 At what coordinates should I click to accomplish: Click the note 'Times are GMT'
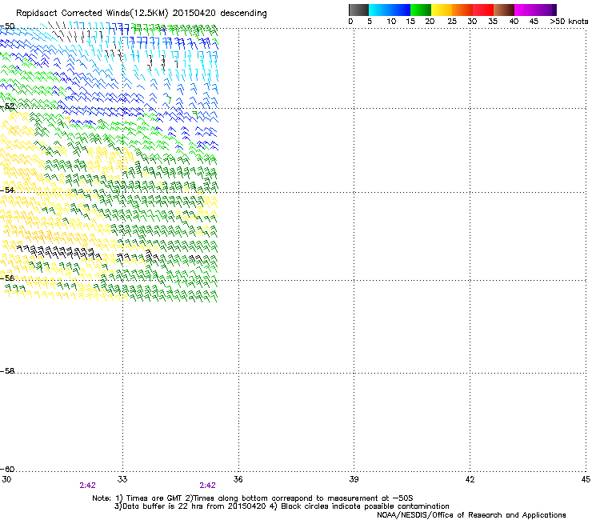point(154,498)
